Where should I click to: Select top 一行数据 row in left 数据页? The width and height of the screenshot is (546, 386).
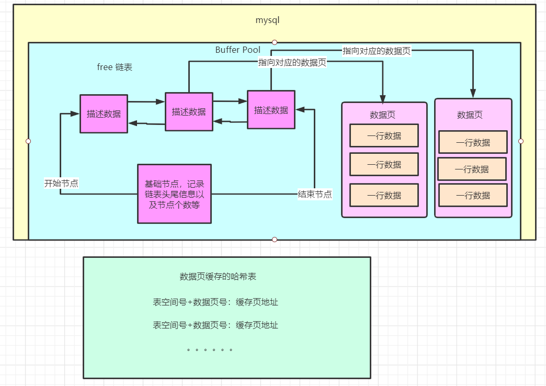coord(384,135)
